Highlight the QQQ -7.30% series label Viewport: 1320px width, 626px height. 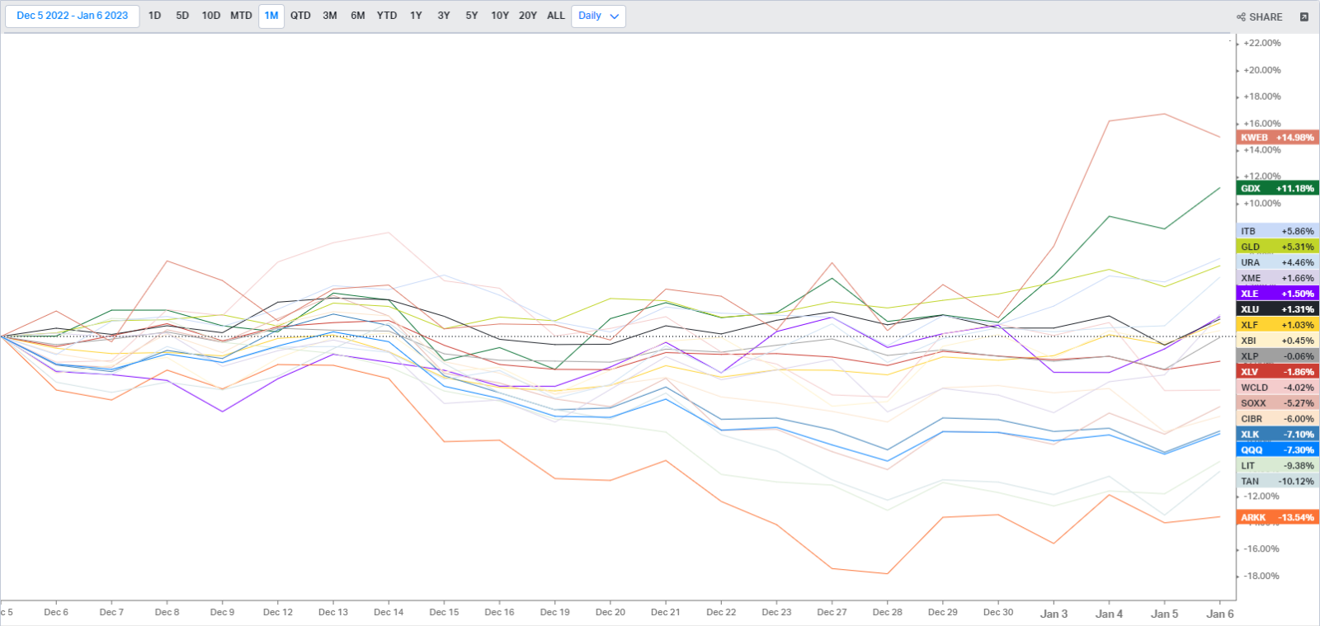[1278, 450]
